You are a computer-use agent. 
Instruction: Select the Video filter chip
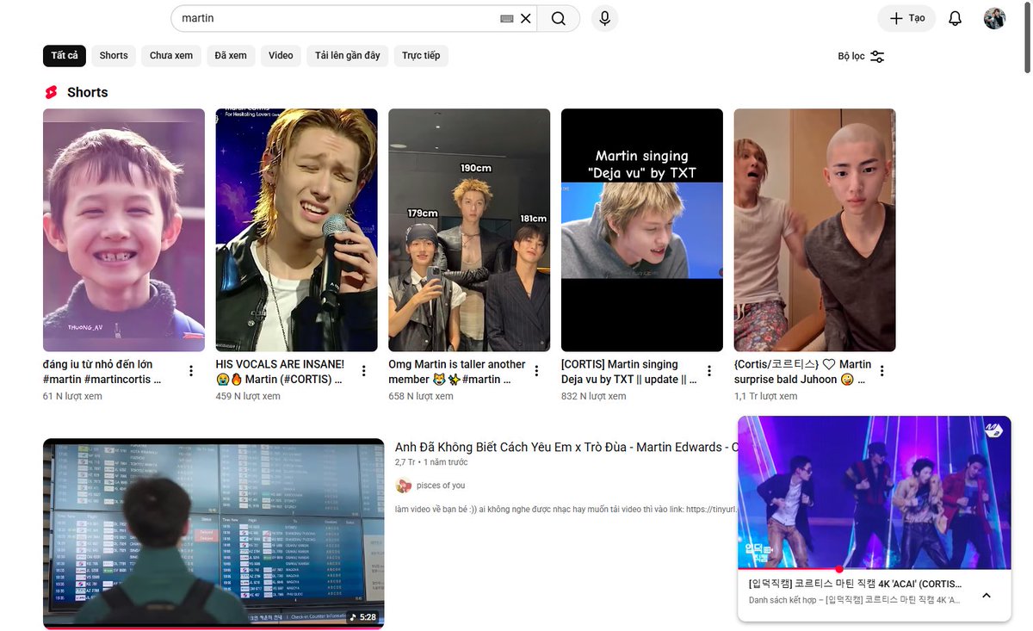tap(281, 56)
